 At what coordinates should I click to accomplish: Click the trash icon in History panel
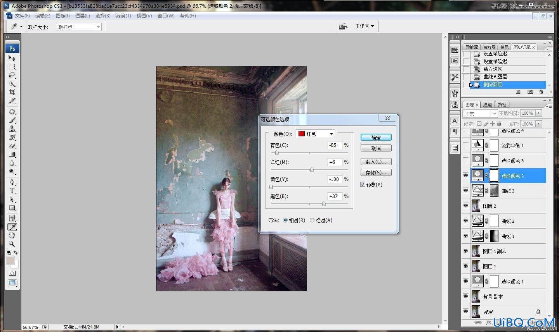point(541,92)
